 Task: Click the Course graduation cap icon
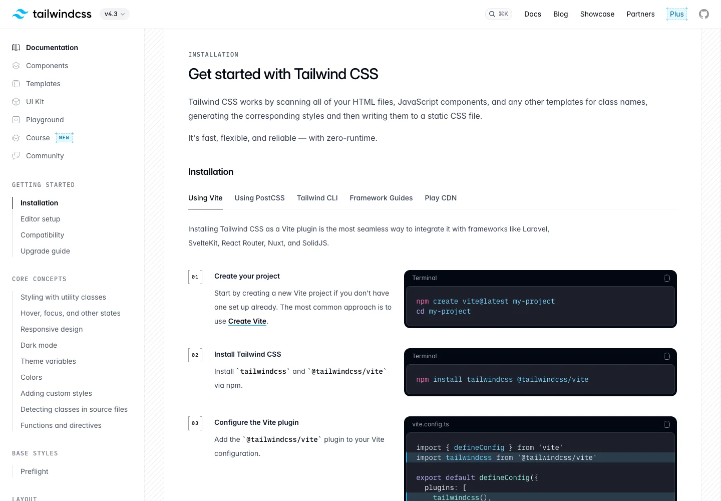tap(16, 138)
